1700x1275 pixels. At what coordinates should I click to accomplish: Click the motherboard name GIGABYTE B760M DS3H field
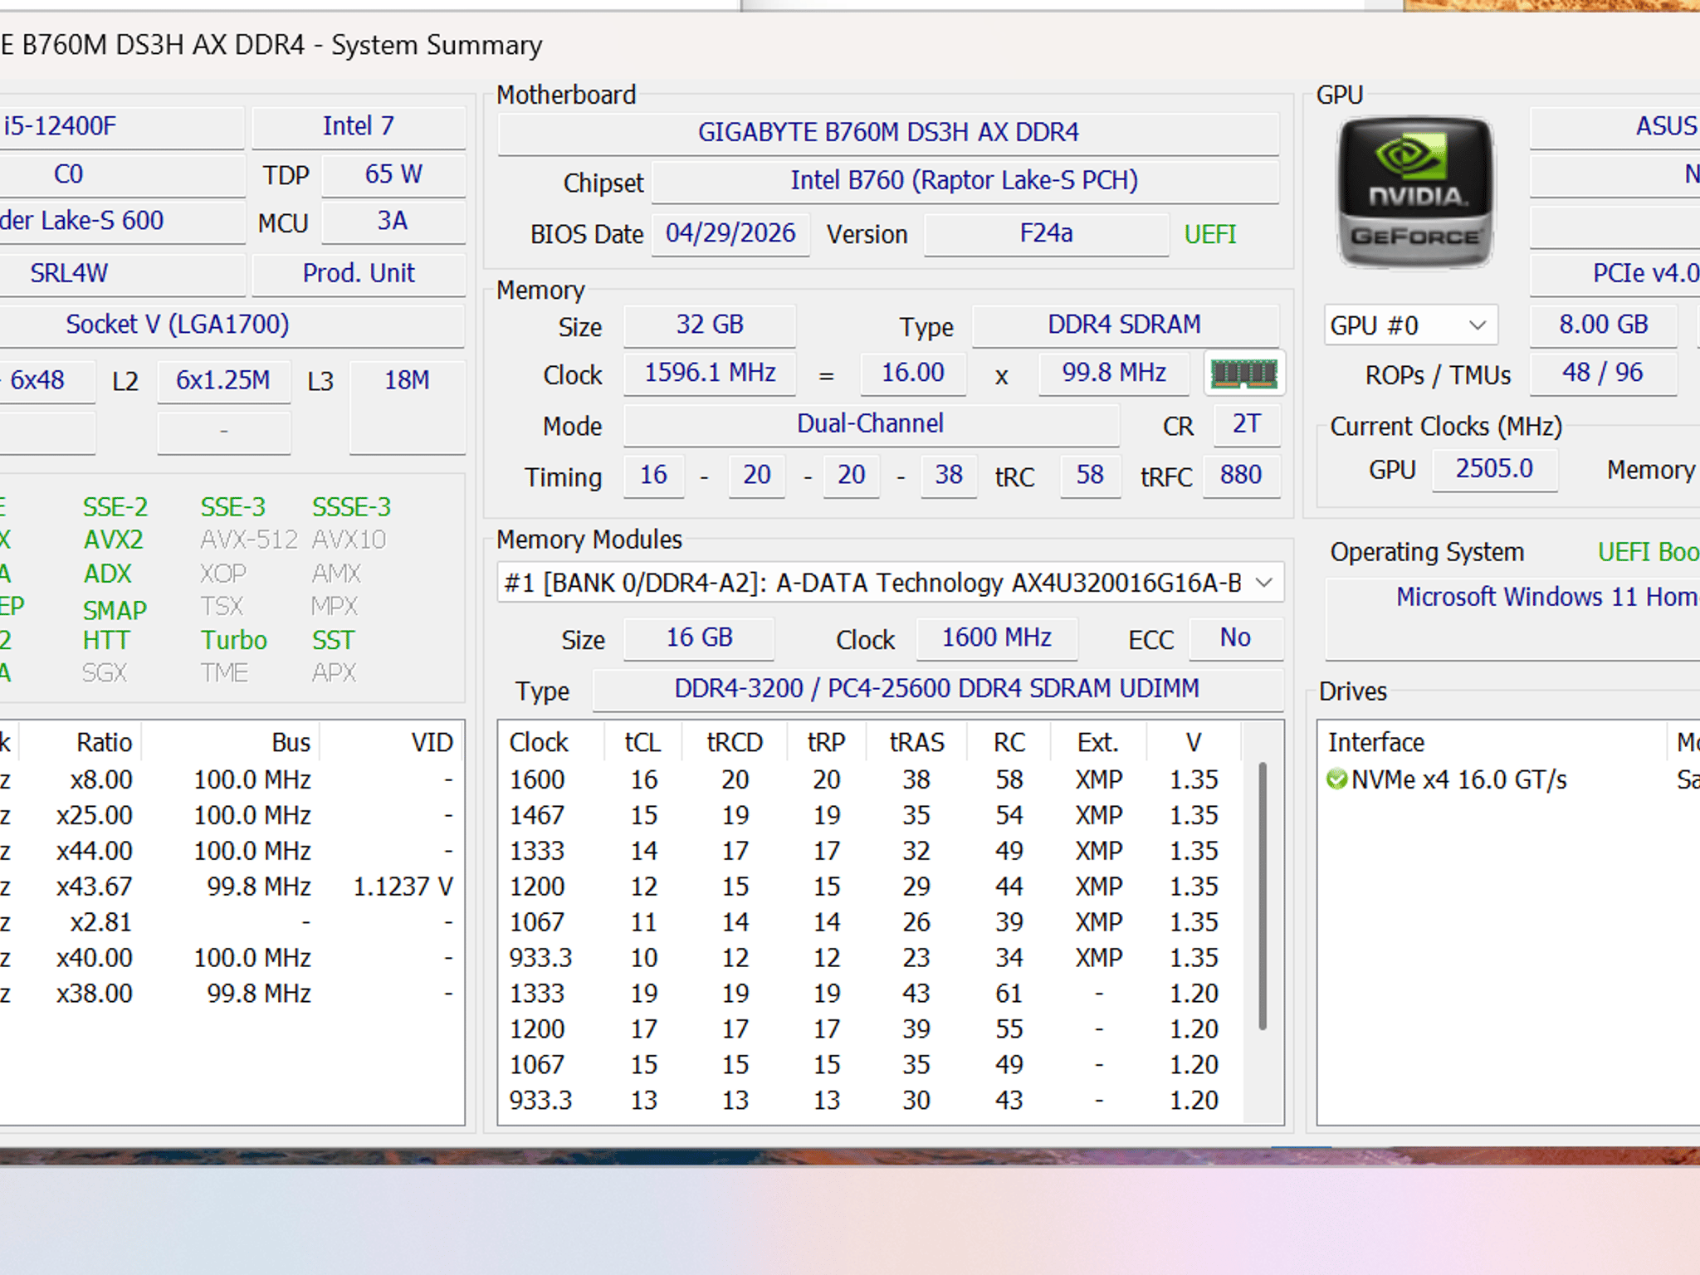click(888, 132)
